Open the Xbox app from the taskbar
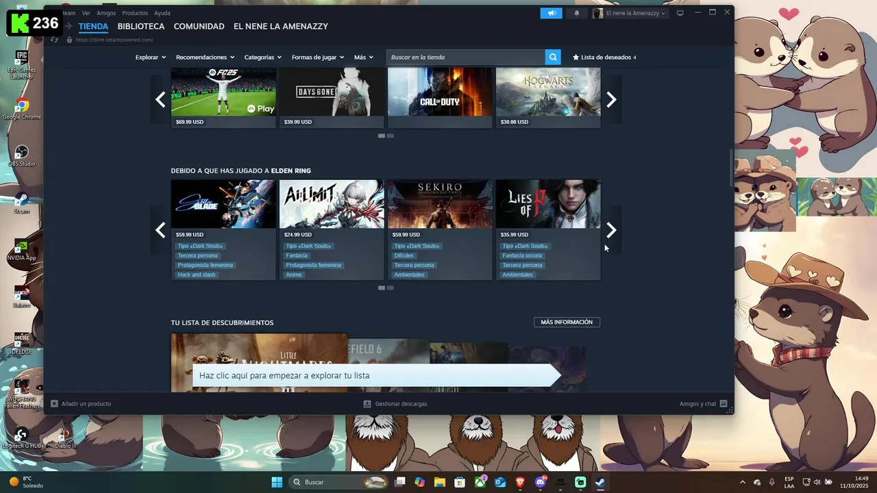This screenshot has height=493, width=877. 480,482
